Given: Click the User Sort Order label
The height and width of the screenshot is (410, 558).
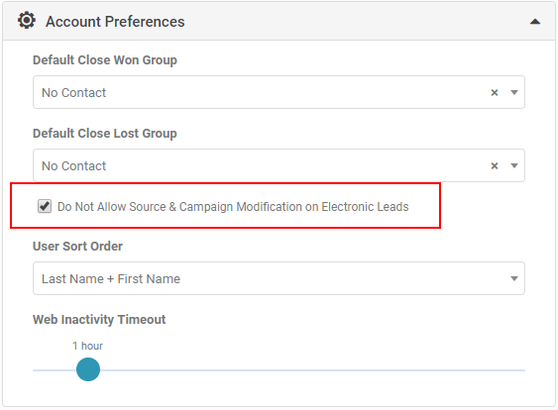Looking at the screenshot, I should point(77,246).
